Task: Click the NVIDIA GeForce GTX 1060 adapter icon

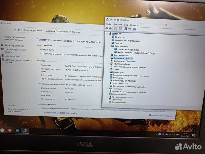Action: [115, 52]
